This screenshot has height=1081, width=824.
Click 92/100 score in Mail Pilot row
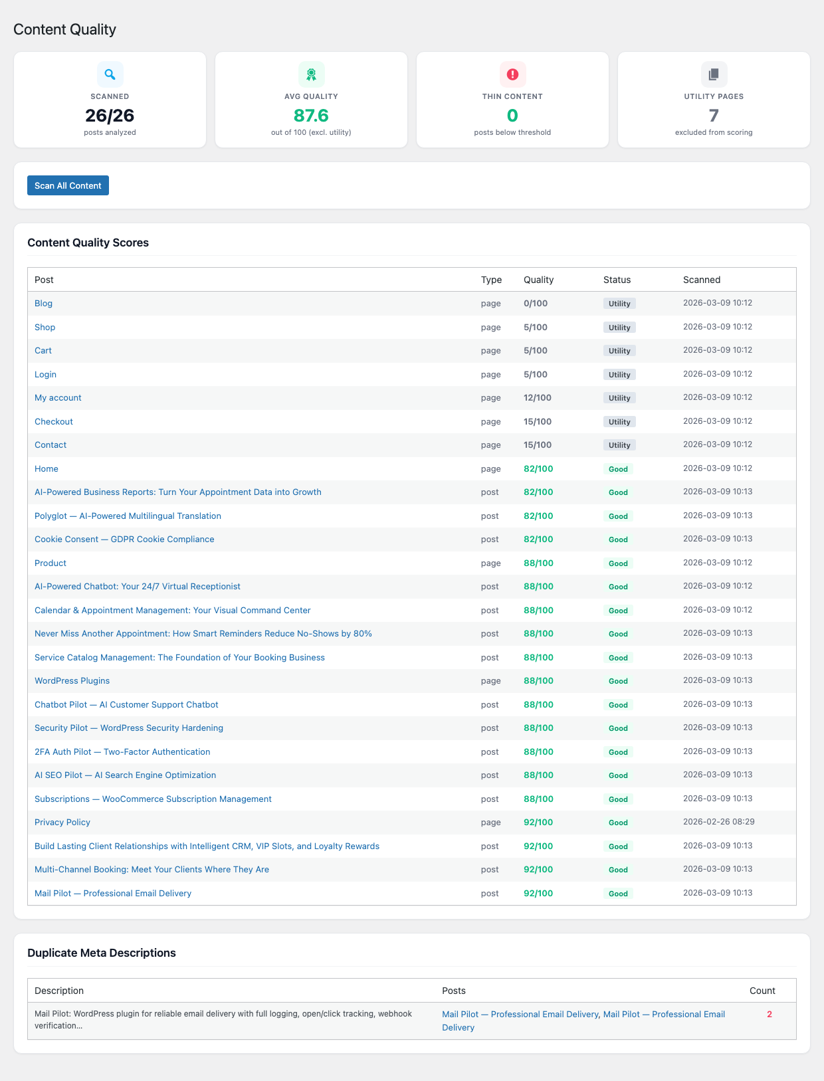click(538, 893)
